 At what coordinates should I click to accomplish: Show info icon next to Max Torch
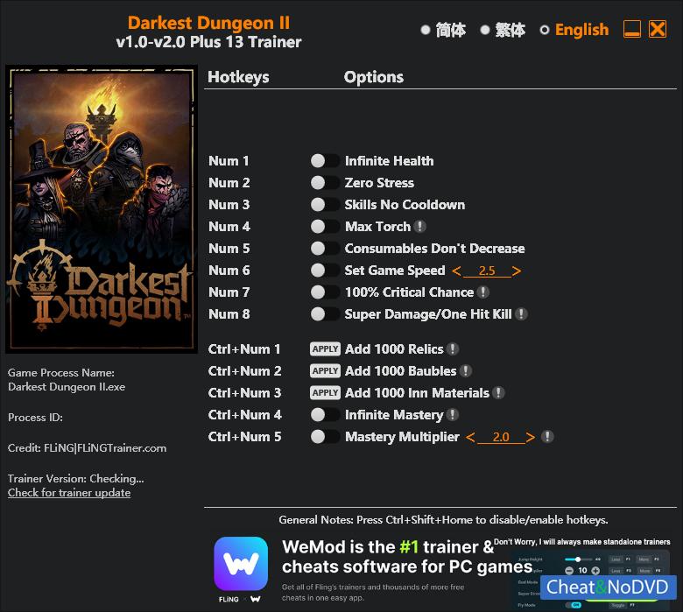click(419, 226)
